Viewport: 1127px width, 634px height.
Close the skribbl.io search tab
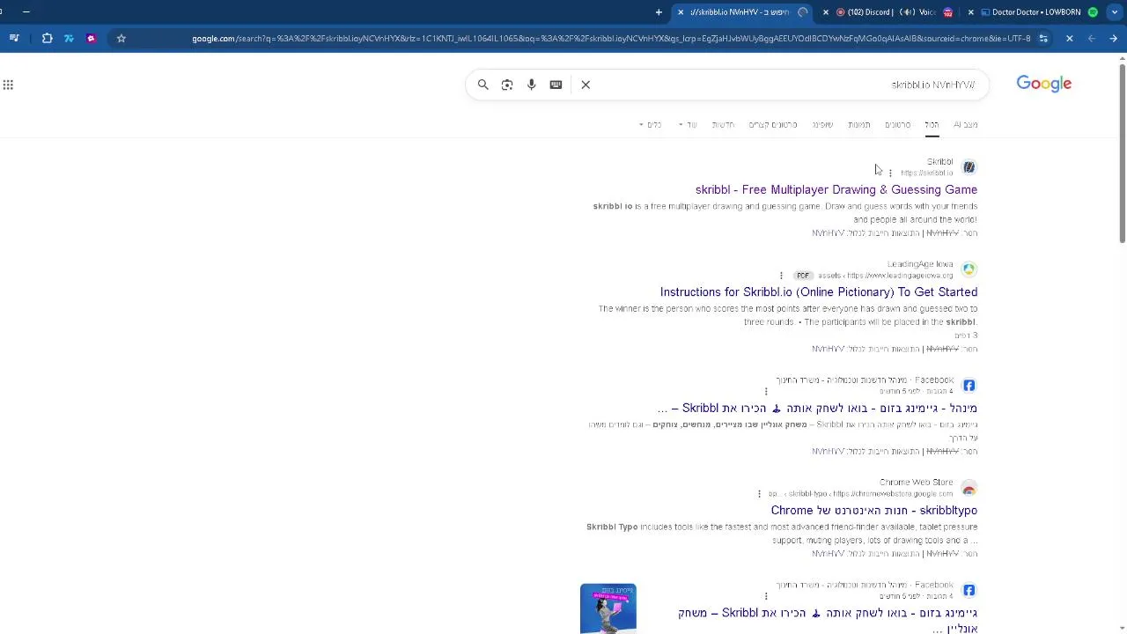coord(681,12)
